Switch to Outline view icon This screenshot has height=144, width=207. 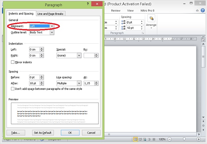tap(149, 139)
